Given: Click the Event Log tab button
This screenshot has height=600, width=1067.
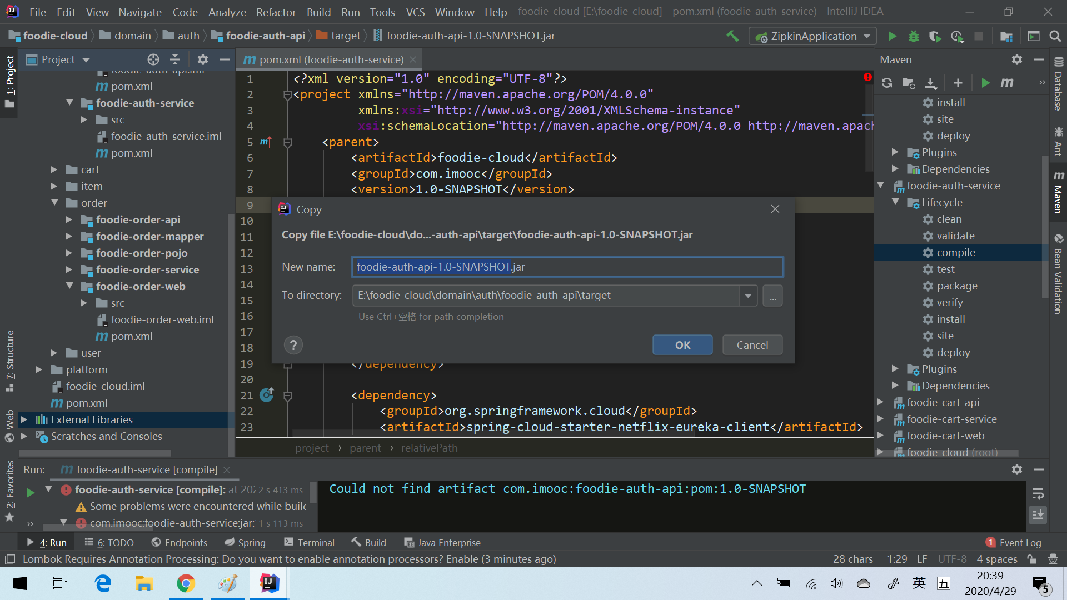Looking at the screenshot, I should [x=1014, y=542].
